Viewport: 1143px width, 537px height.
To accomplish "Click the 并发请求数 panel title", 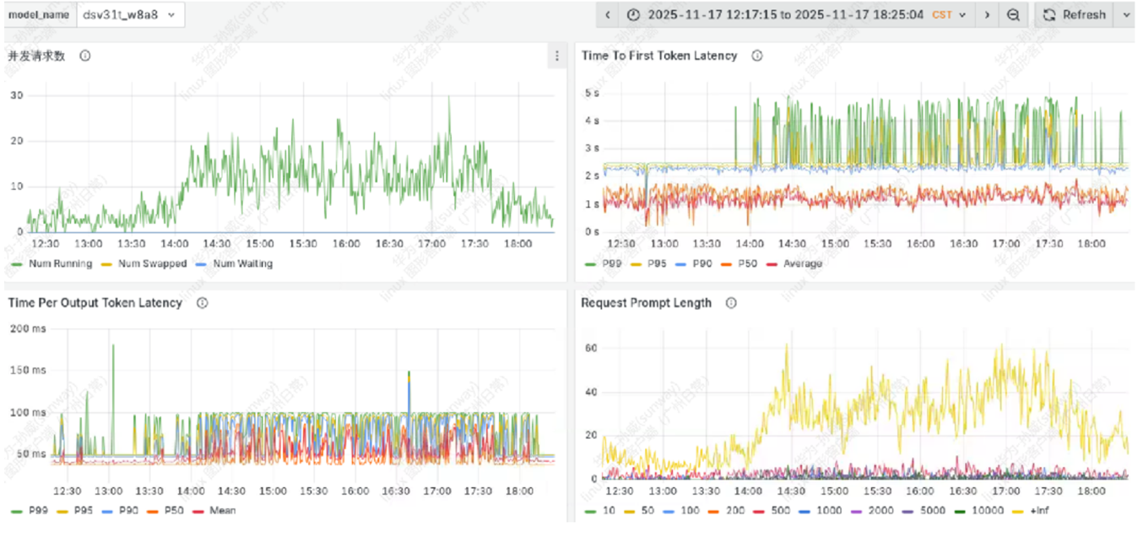I will pos(37,56).
